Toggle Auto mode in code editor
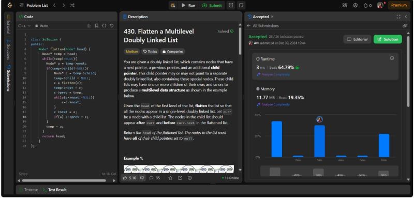414x198 pixels. (41, 26)
